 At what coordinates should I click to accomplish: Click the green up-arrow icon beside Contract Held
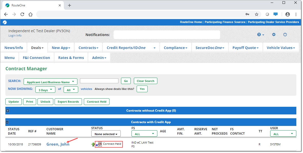click(x=93, y=144)
